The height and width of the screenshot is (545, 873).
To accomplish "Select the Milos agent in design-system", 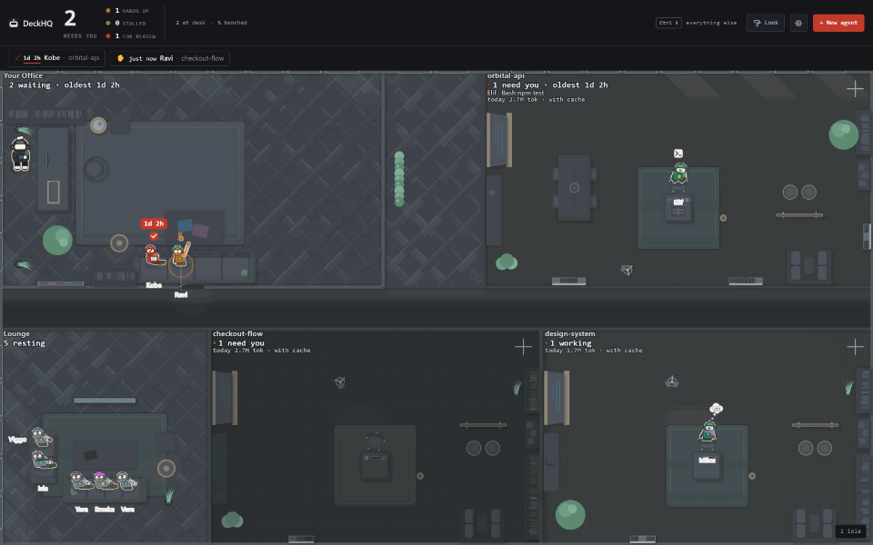I will tap(707, 431).
